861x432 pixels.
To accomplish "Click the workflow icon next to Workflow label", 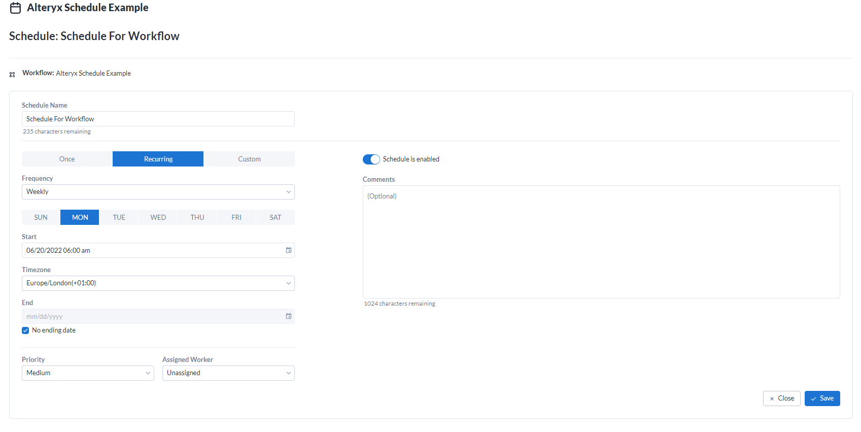I will tap(12, 75).
